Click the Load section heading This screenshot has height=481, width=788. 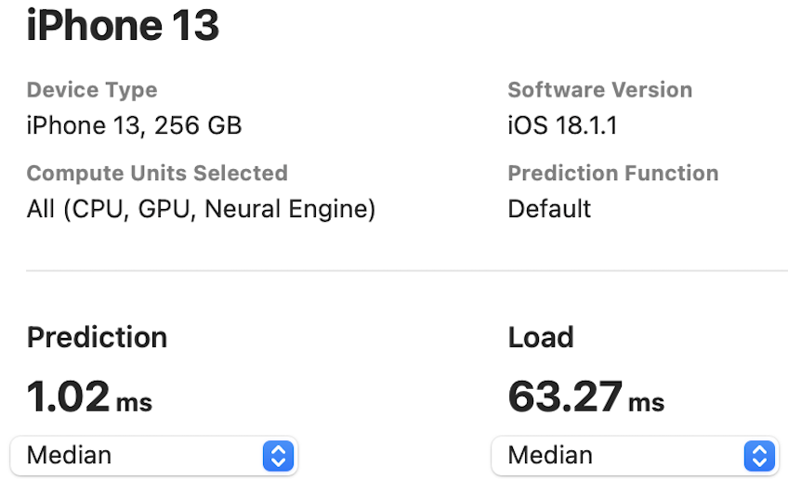click(x=541, y=337)
